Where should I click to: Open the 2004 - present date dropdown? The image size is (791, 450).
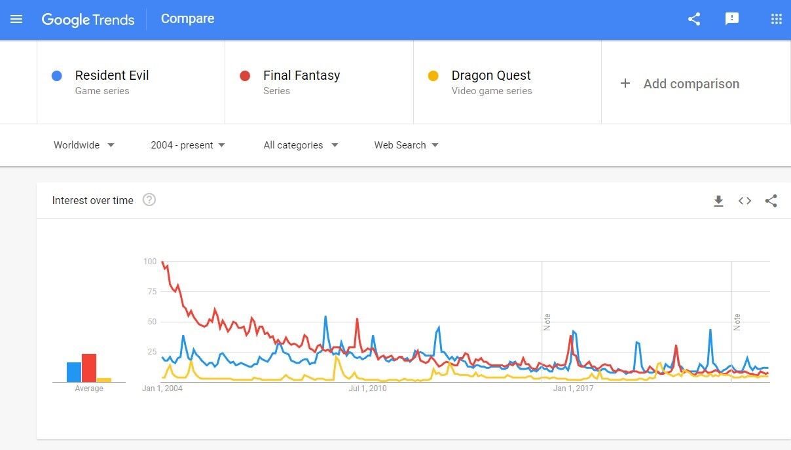(x=188, y=145)
